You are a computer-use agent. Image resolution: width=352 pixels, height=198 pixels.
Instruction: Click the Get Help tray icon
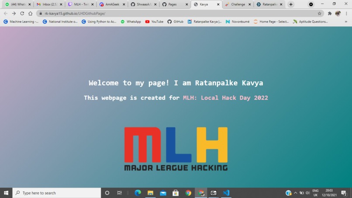289,193
